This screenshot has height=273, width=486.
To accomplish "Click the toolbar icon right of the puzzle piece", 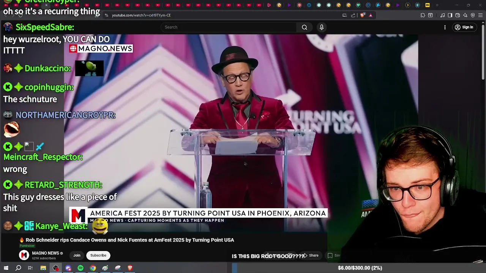I will pos(430,15).
